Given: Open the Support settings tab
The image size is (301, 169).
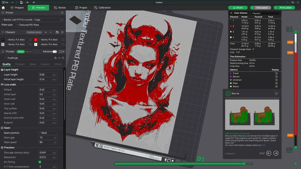Looking at the screenshot, I should (x=45, y=64).
